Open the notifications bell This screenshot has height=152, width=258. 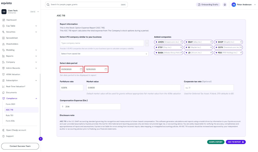[x=225, y=4]
